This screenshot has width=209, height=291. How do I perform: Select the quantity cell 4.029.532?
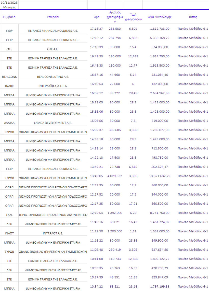click(115, 176)
